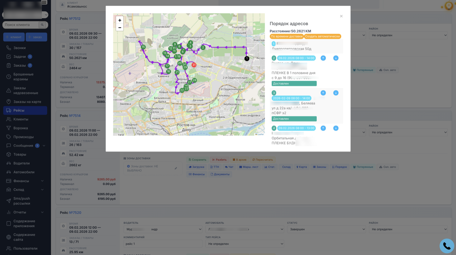Viewport: 456px width, 255px height.
Task: Close the Порядок адресов dialog
Action: tap(341, 16)
